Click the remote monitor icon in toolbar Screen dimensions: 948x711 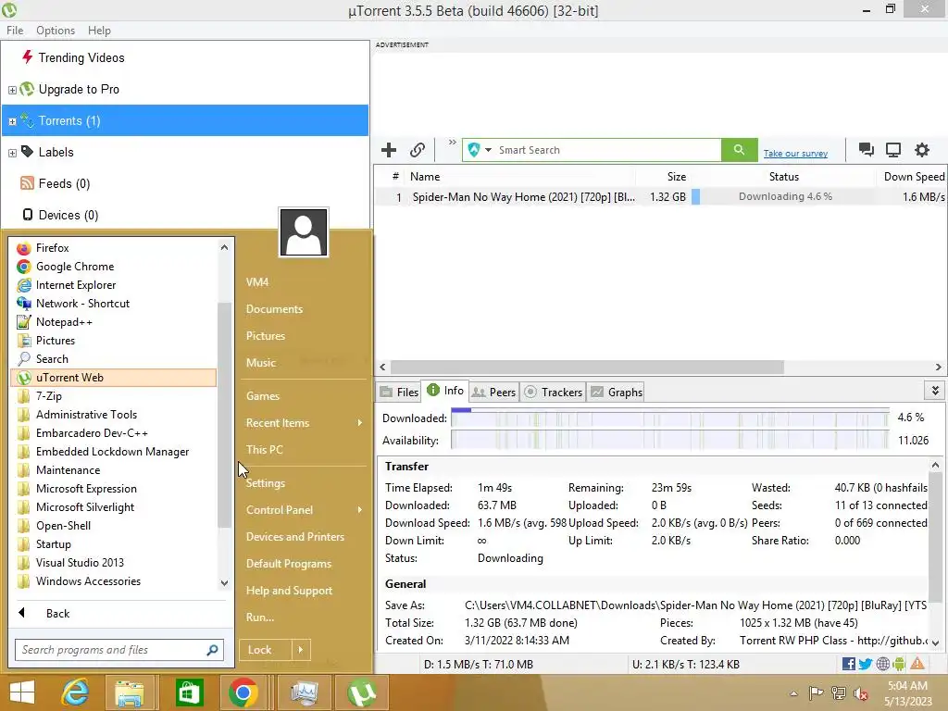click(x=893, y=150)
